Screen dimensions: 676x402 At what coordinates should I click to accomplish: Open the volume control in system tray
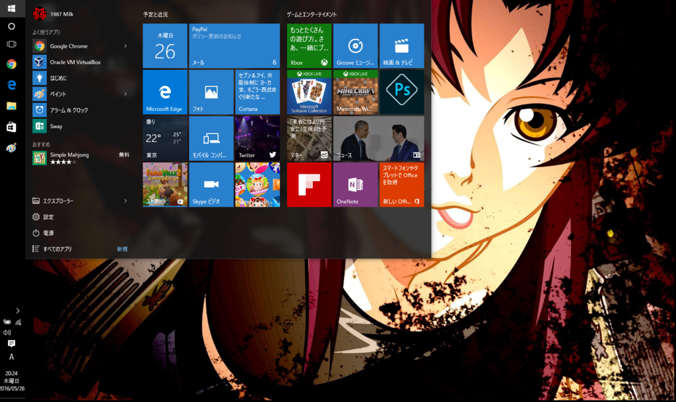point(7,333)
